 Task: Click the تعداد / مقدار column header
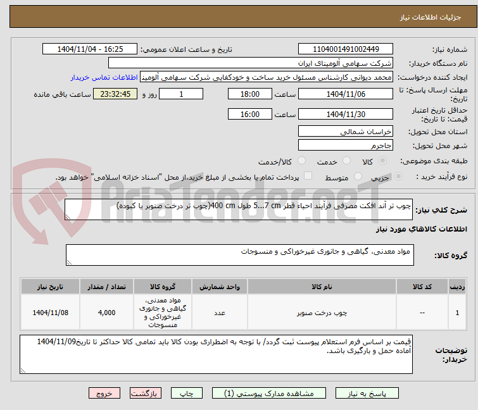pyautogui.click(x=107, y=287)
